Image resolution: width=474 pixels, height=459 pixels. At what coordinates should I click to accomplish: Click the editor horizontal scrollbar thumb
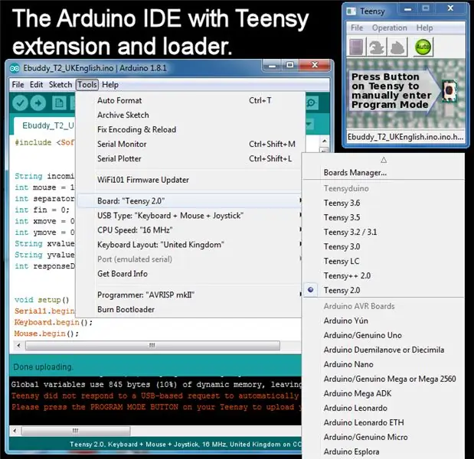point(152,345)
